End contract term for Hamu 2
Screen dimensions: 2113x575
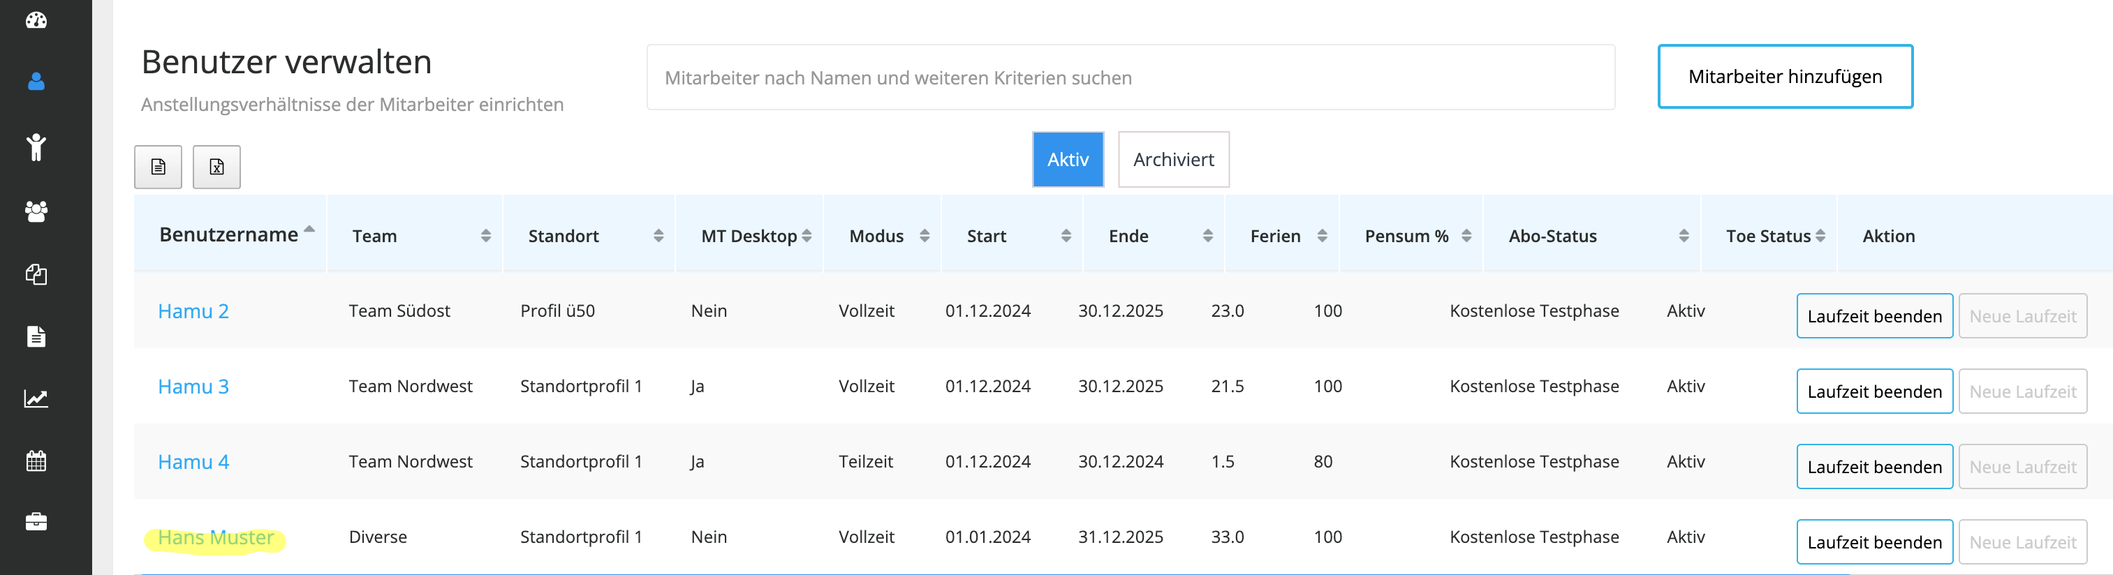point(1874,316)
